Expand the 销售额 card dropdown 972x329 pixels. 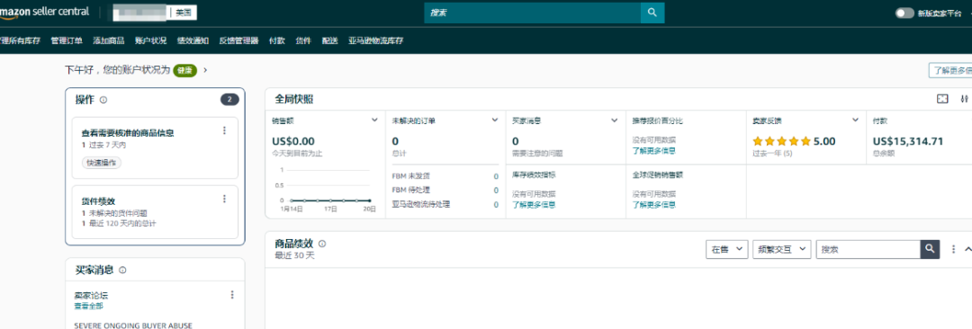click(374, 120)
